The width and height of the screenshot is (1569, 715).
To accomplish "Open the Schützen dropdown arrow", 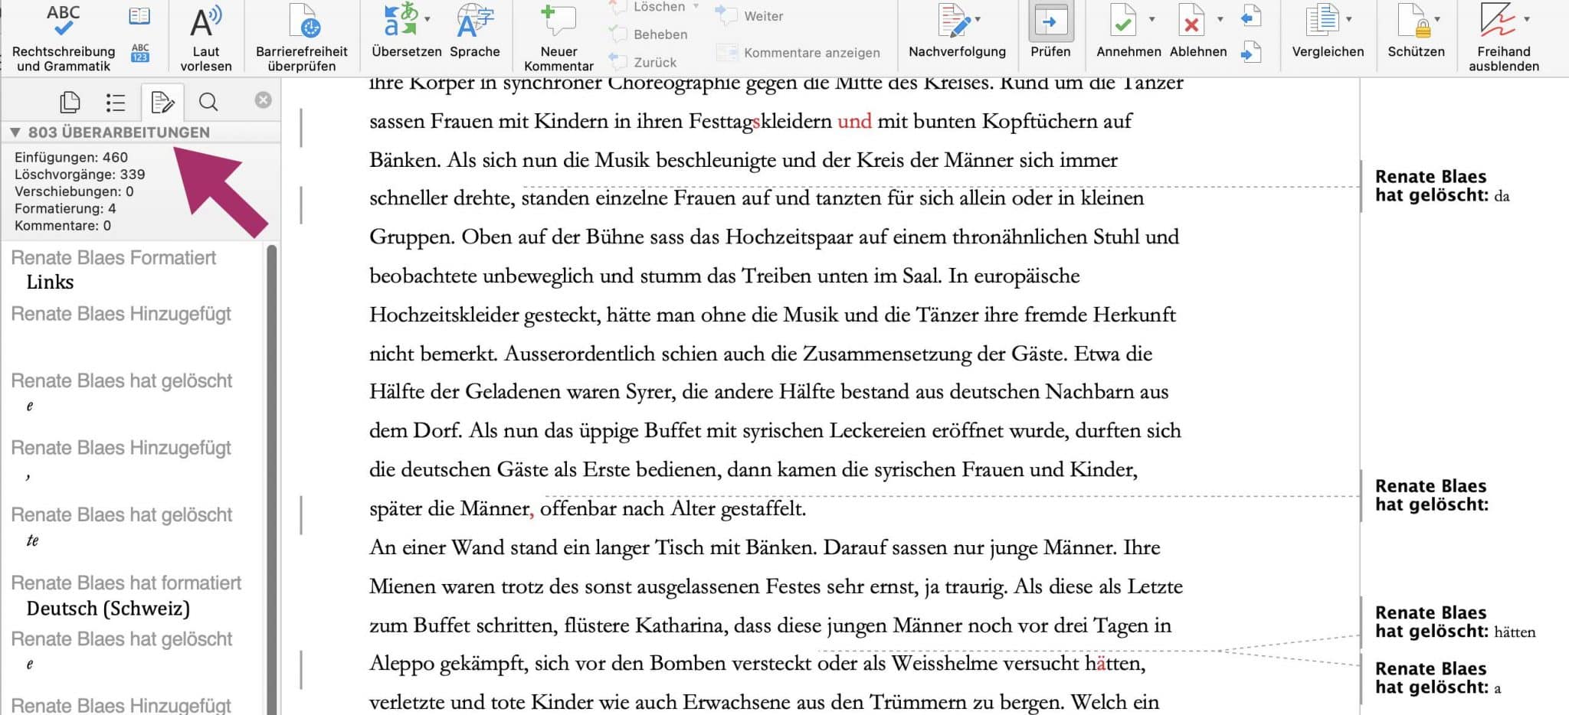I will pos(1437,19).
